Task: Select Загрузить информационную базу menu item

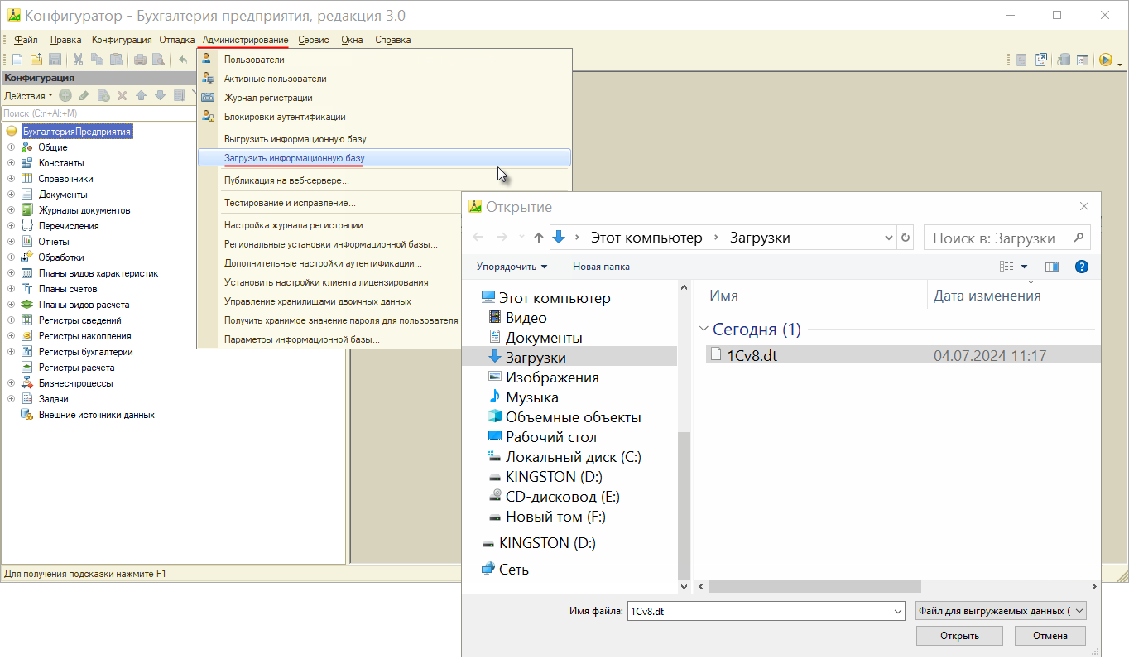Action: coord(384,157)
